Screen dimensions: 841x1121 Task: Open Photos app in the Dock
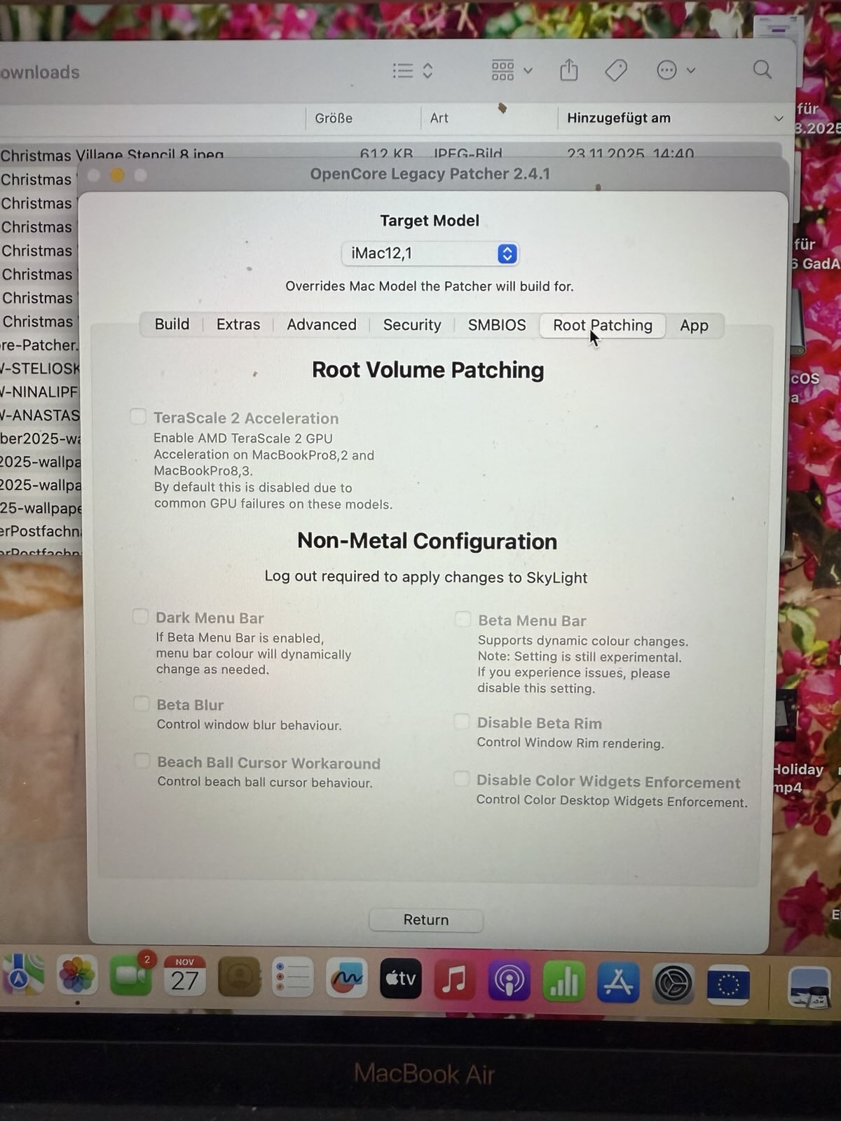pyautogui.click(x=77, y=976)
